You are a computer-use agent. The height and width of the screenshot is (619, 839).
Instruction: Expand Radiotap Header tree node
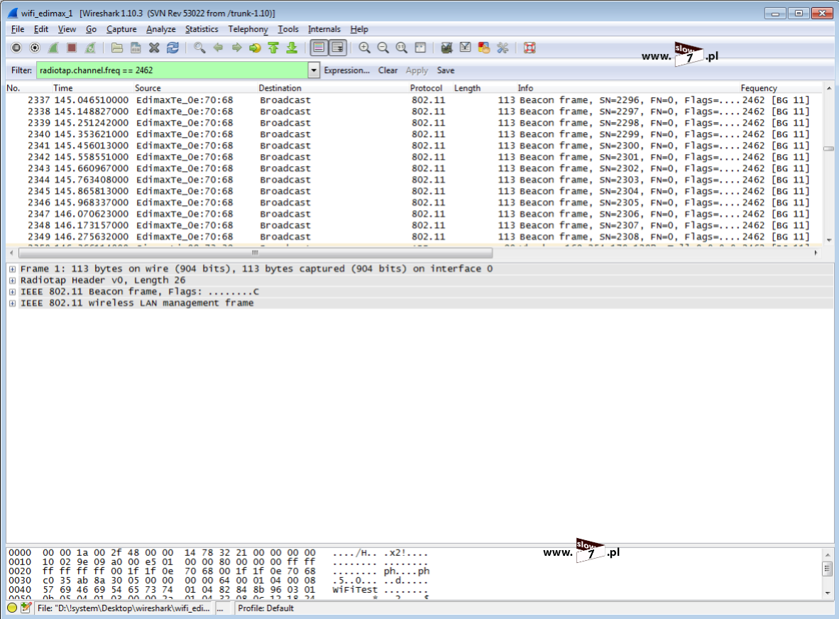pyautogui.click(x=12, y=280)
